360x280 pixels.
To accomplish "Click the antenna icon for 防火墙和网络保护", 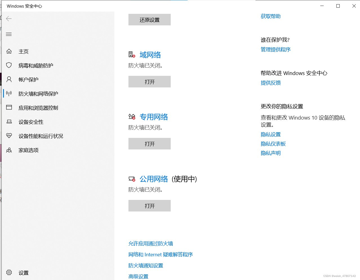I will (9, 94).
